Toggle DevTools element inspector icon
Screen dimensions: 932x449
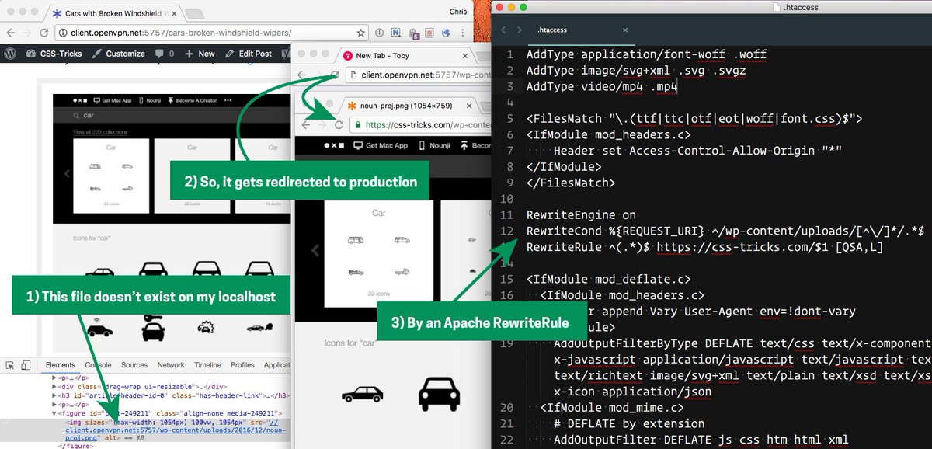(9, 365)
